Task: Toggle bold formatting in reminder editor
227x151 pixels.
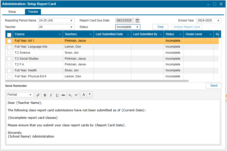Action: pos(45,95)
